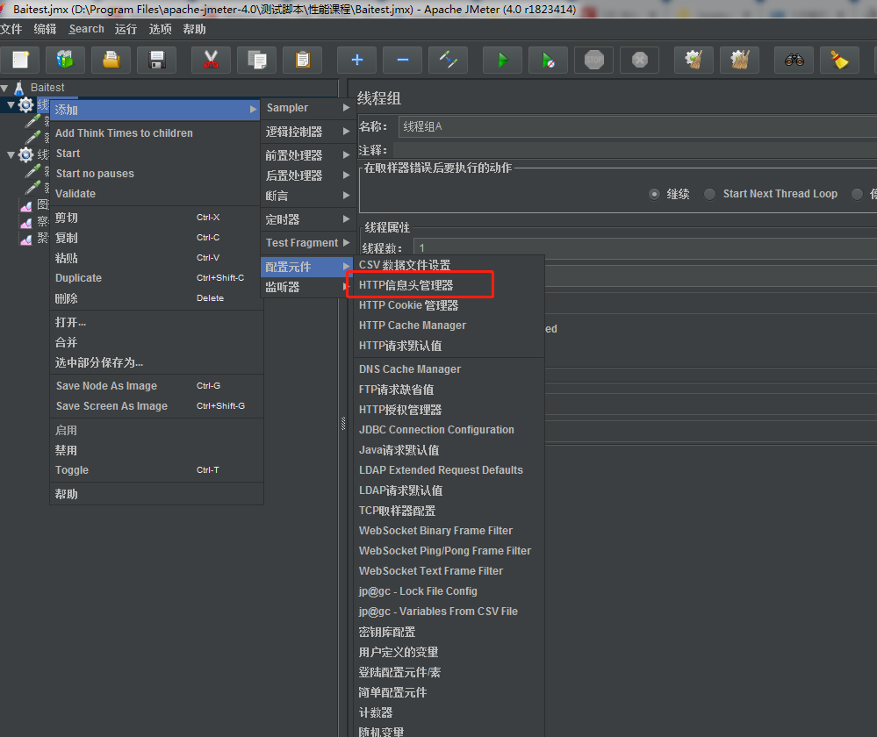Select jp@gc - Variables From CSV File

pyautogui.click(x=449, y=612)
